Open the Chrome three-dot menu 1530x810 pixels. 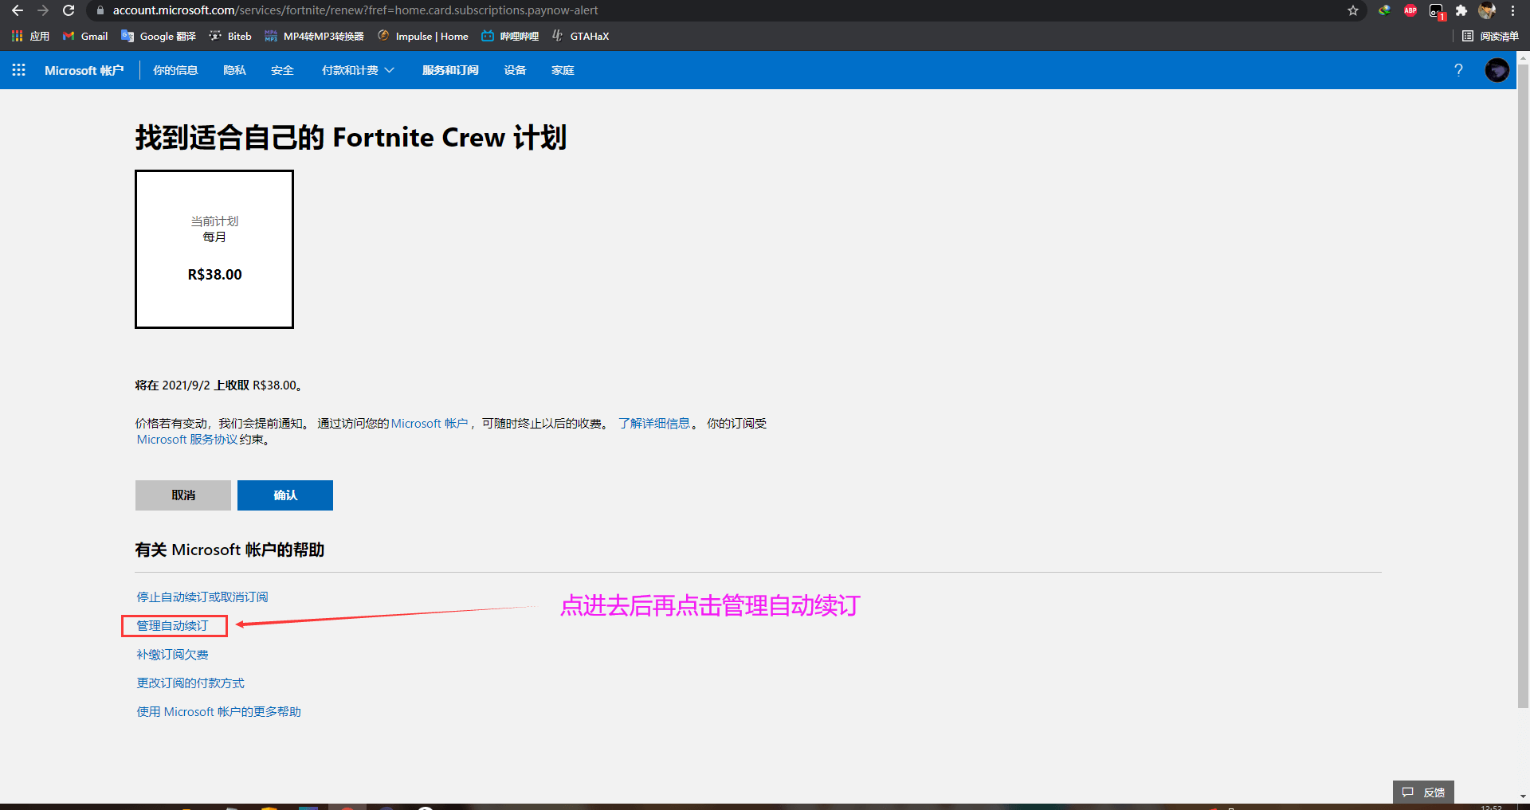pyautogui.click(x=1512, y=10)
